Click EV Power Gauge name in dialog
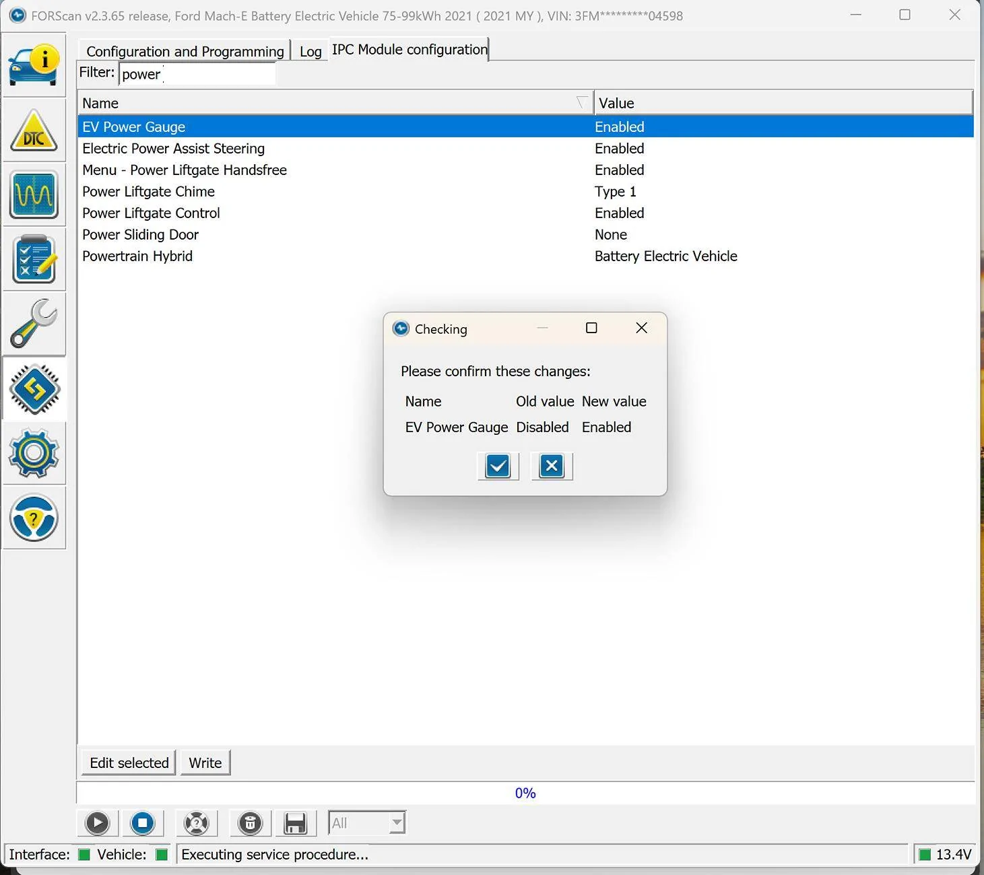The width and height of the screenshot is (984, 875). (456, 427)
